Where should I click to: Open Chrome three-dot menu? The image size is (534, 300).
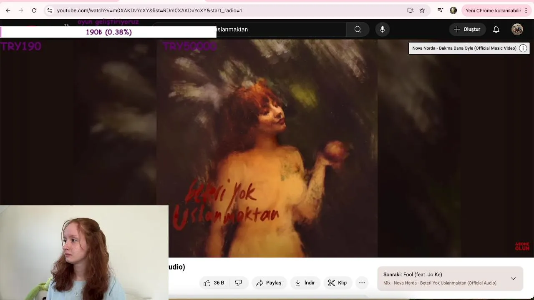click(526, 10)
